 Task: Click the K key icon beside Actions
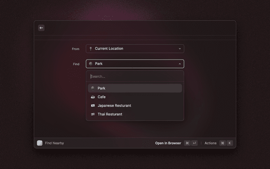[x=229, y=143]
